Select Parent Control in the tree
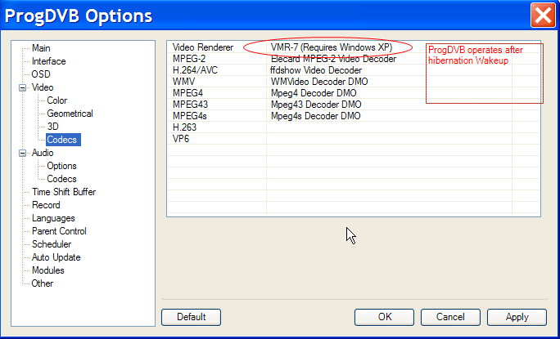The height and width of the screenshot is (339, 560). pyautogui.click(x=59, y=231)
